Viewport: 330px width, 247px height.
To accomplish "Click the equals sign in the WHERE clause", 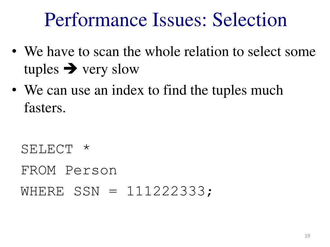I will tap(113, 191).
